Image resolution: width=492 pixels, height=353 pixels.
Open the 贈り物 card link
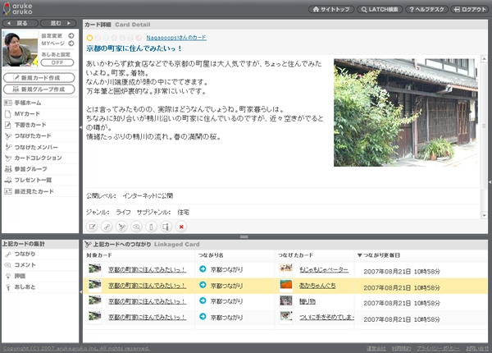point(307,301)
